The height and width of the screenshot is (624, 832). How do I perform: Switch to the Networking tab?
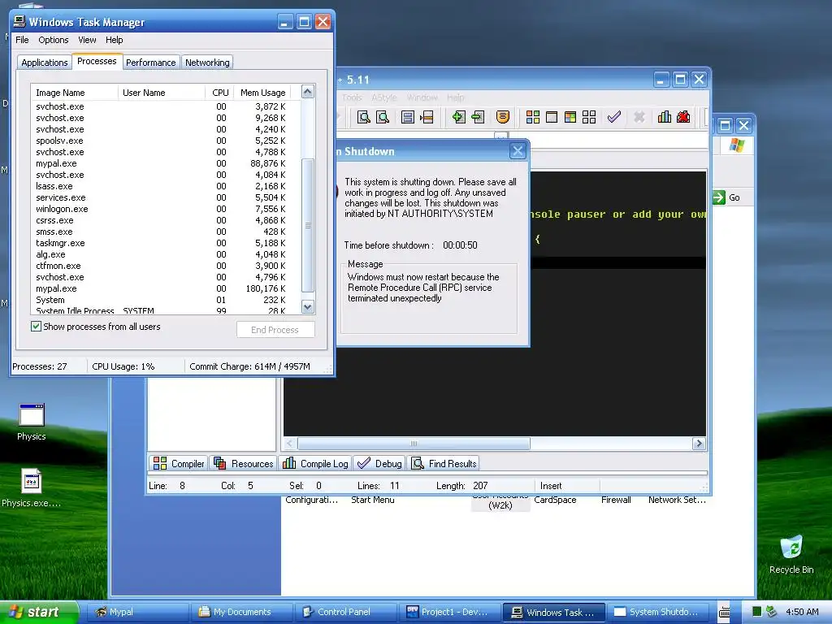pyautogui.click(x=207, y=63)
